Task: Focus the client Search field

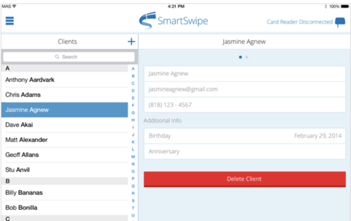Action: pos(69,57)
